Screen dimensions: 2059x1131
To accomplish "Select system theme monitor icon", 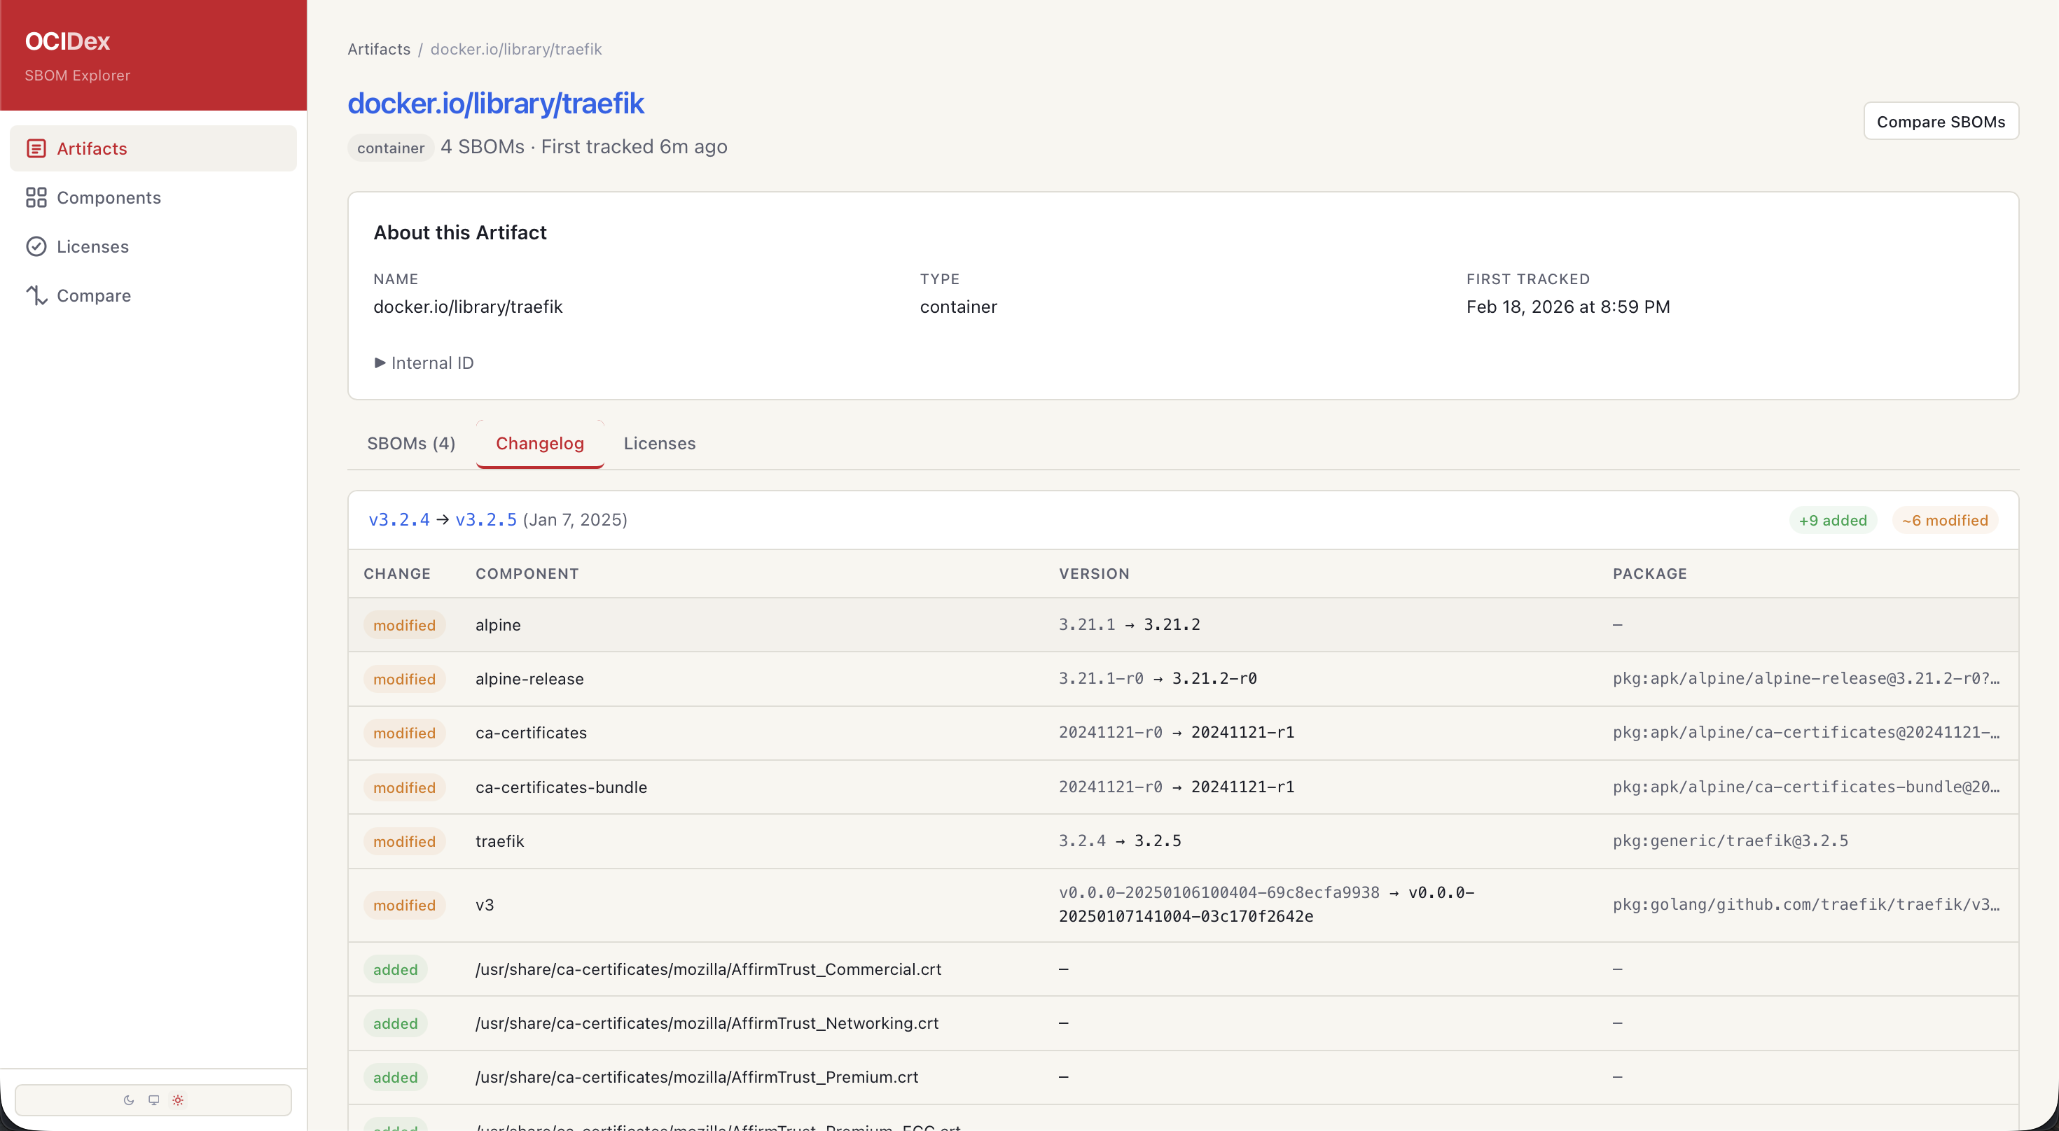I will coord(153,1100).
